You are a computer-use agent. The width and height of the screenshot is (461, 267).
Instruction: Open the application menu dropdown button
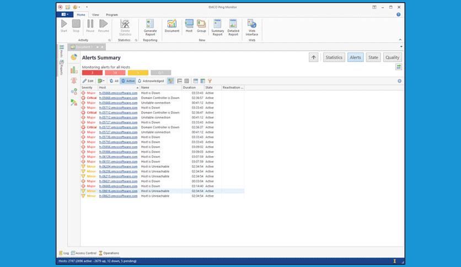click(x=65, y=14)
